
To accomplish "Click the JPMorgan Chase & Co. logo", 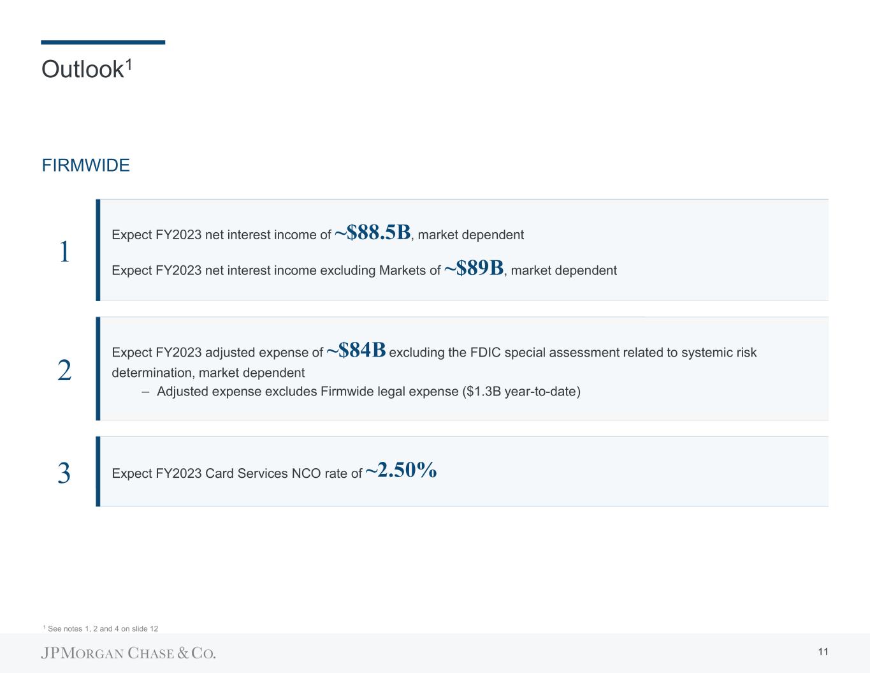I will [129, 653].
